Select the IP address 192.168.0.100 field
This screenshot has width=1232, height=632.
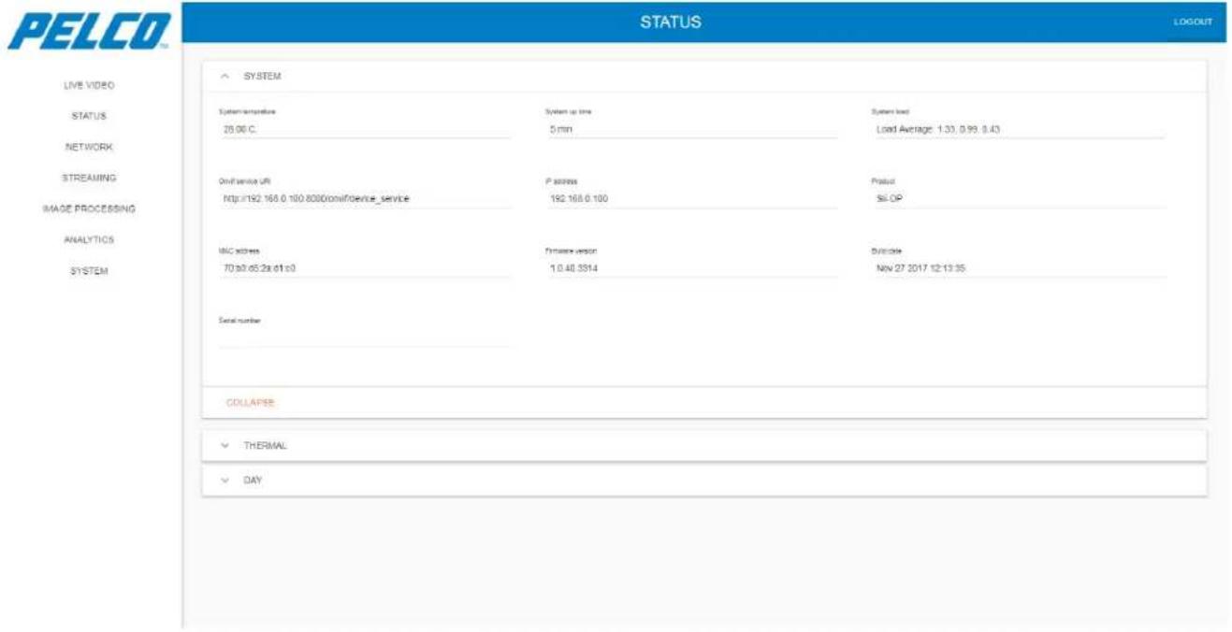coord(691,198)
